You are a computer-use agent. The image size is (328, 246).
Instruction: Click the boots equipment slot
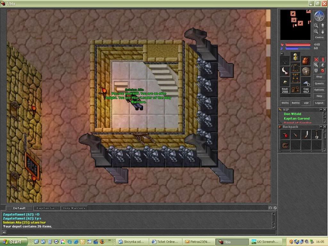[x=295, y=88]
